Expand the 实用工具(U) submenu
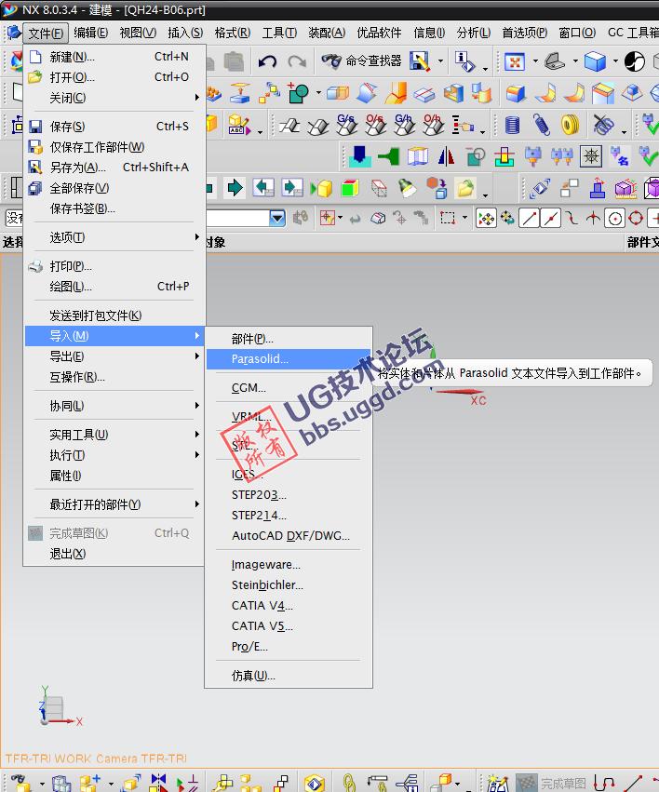659x792 pixels. tap(114, 435)
